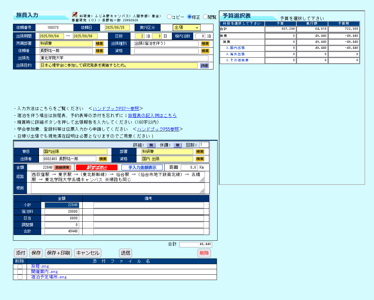Check delete box for 宿泊予定場所.png
The image size is (374, 300).
(20, 277)
